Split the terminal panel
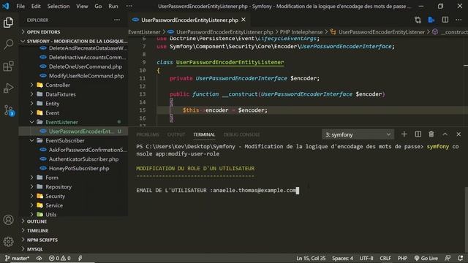The height and width of the screenshot is (263, 468). click(x=418, y=134)
